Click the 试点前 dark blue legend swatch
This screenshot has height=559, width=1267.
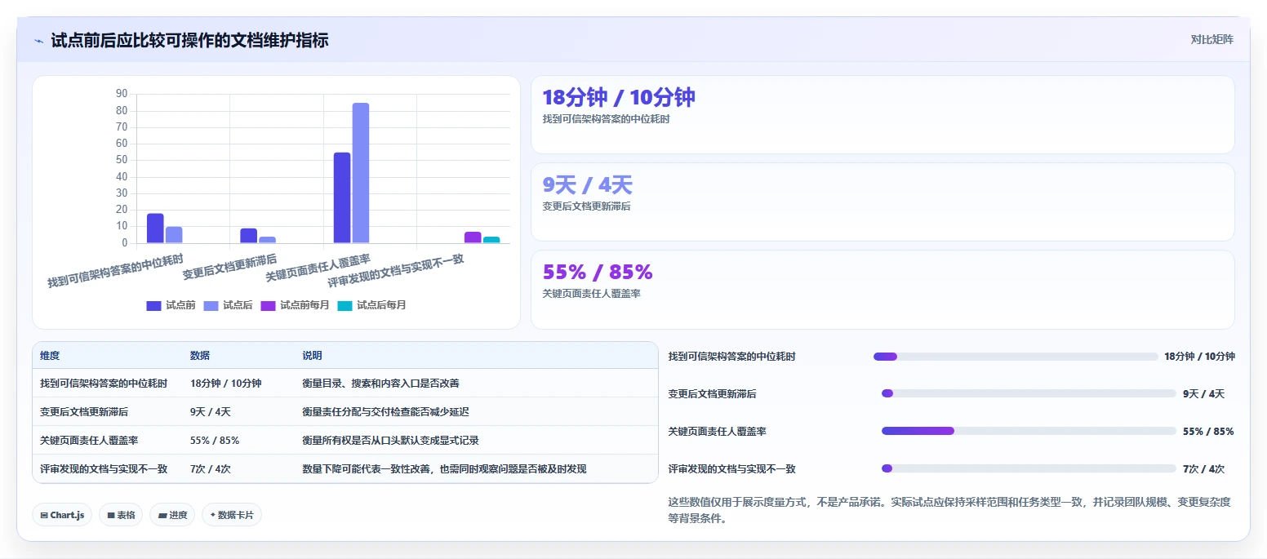(154, 306)
